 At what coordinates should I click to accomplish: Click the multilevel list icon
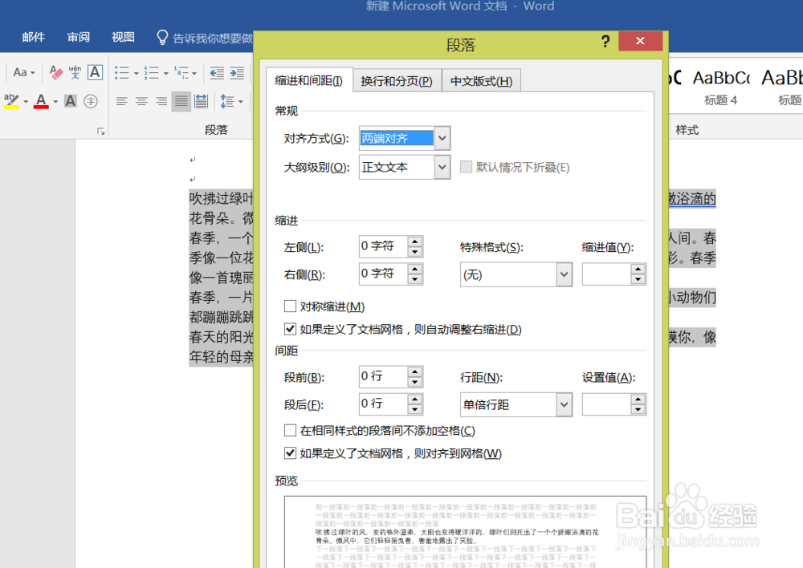181,73
